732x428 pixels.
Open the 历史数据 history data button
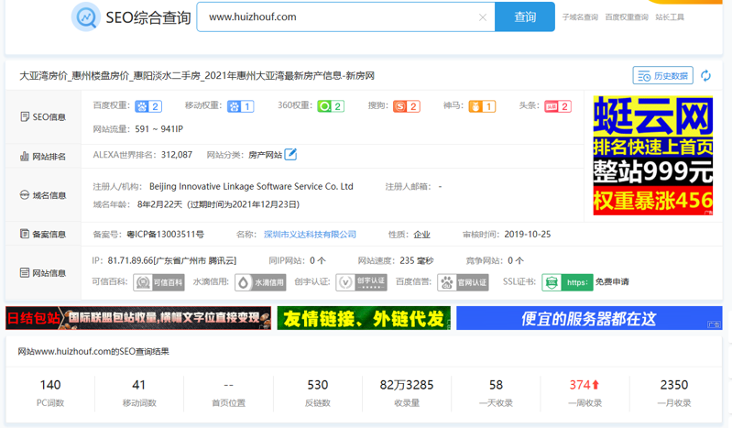(662, 76)
